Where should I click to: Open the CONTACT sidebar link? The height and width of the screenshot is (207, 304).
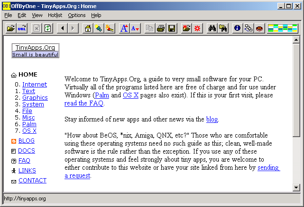click(x=32, y=181)
